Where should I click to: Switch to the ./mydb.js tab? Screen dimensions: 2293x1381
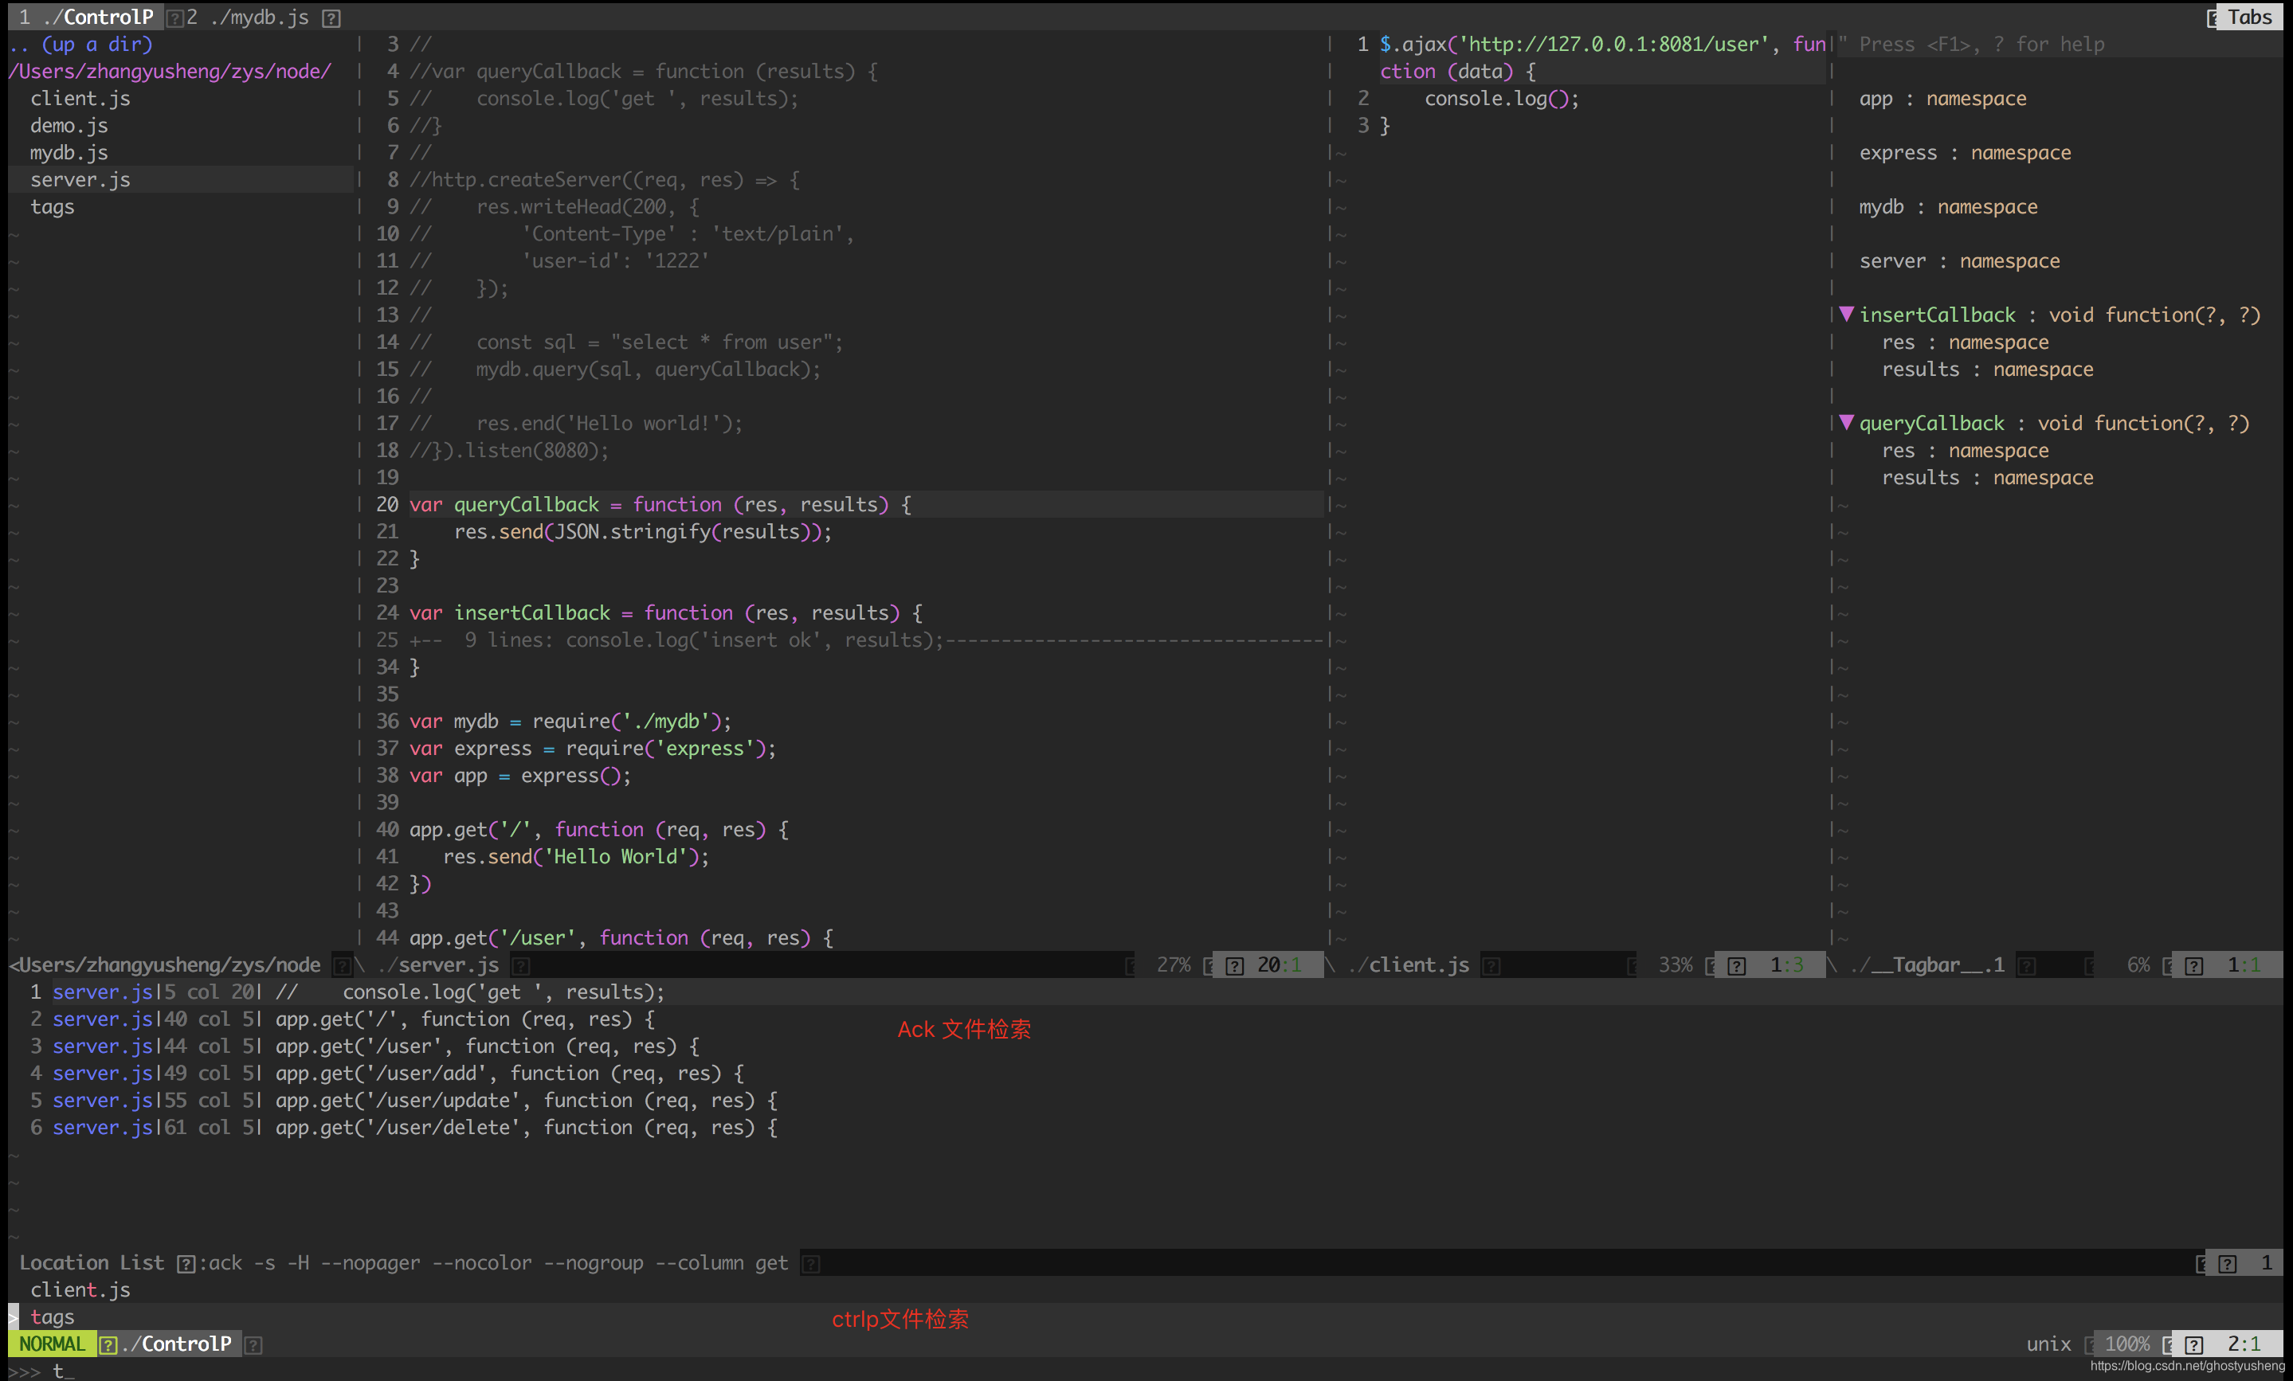(x=248, y=17)
